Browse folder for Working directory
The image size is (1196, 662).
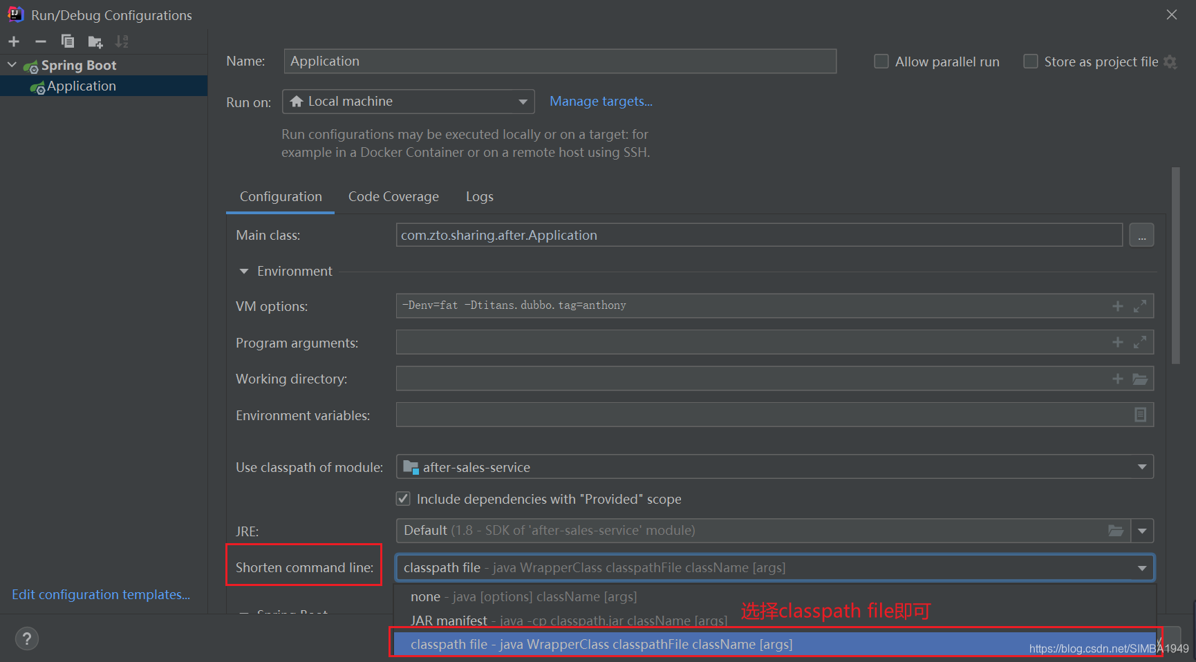(x=1140, y=379)
